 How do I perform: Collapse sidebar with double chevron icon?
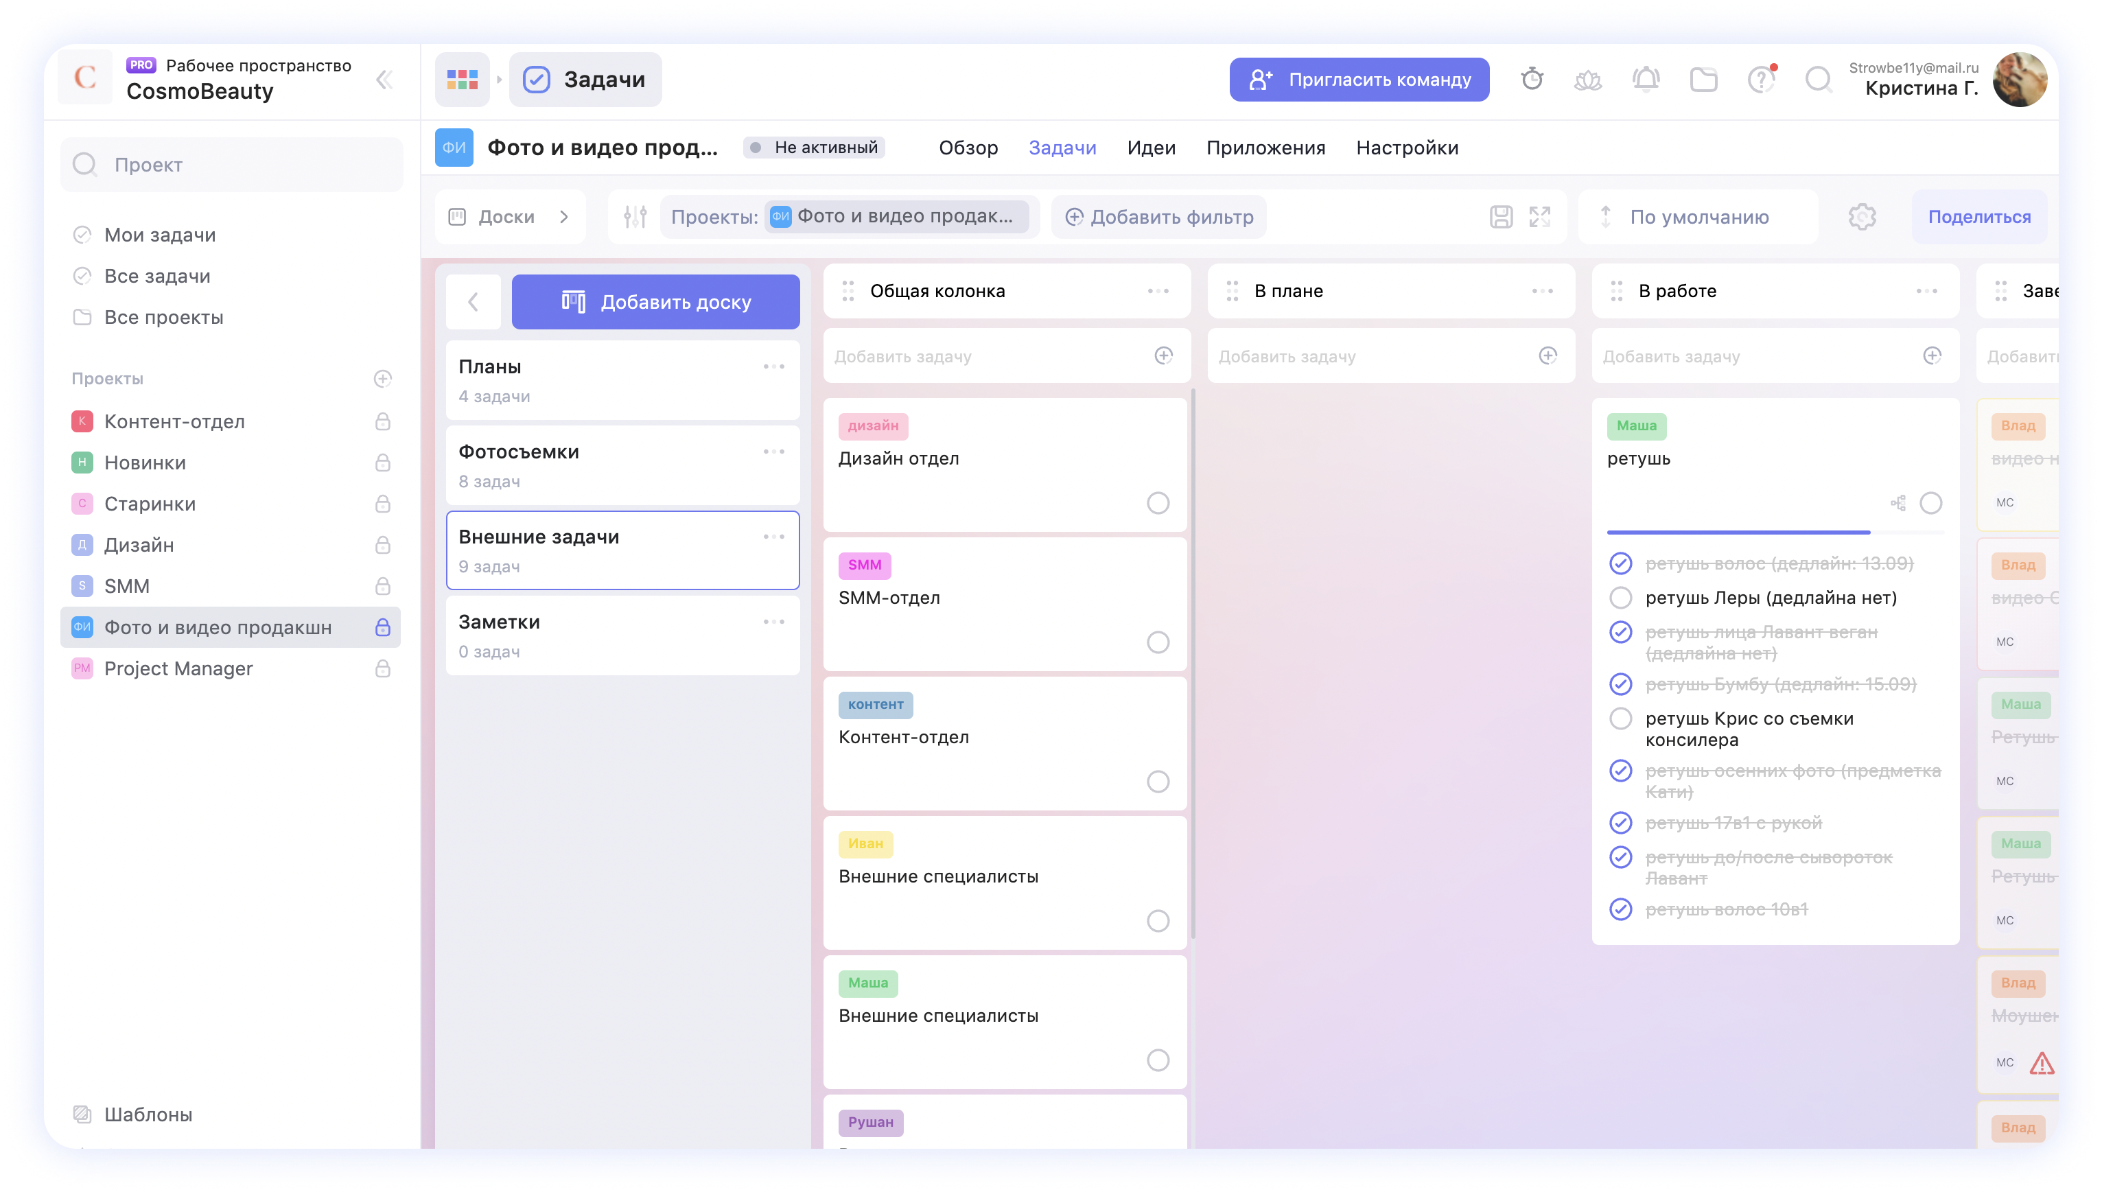point(384,80)
